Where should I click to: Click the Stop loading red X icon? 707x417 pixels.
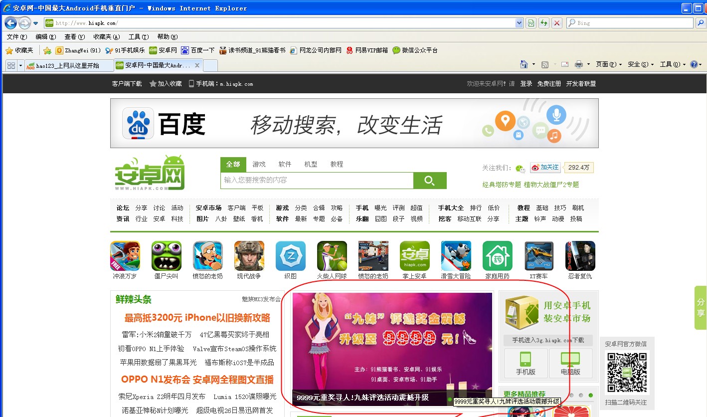(x=557, y=23)
